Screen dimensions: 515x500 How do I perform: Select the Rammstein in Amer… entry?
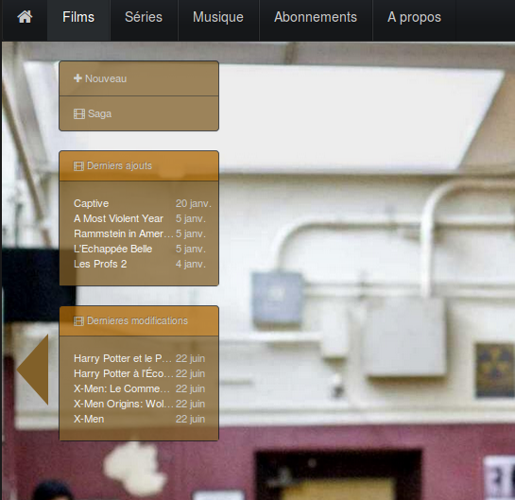point(124,233)
